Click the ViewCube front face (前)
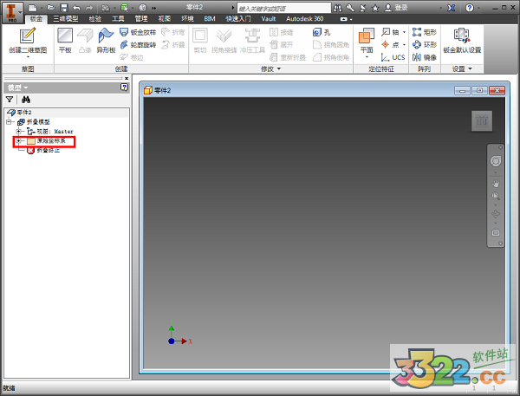 tap(482, 120)
